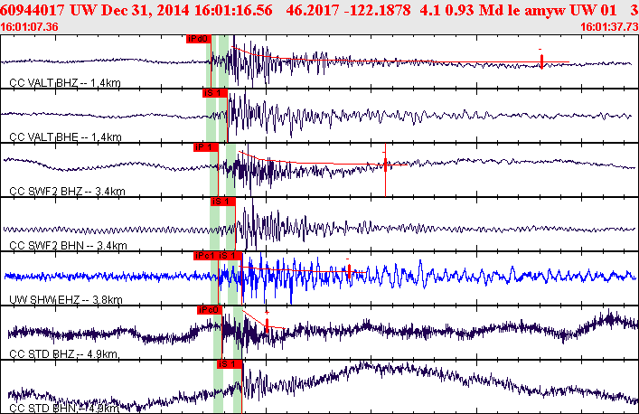
Task: Click the coda duration marker on SWF2 BHZ
Action: (x=385, y=165)
